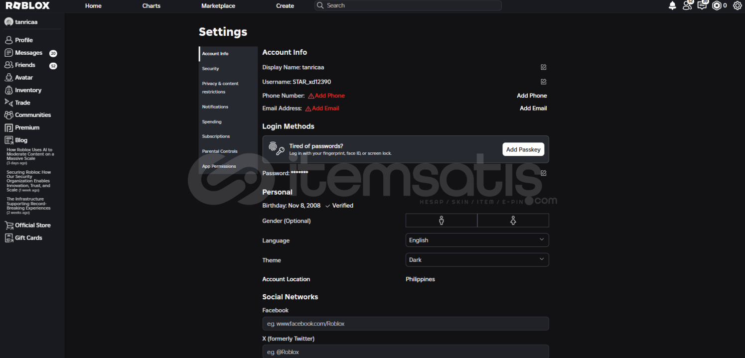The height and width of the screenshot is (358, 745).
Task: Open blog post Securing Roblox
Action: (x=29, y=181)
